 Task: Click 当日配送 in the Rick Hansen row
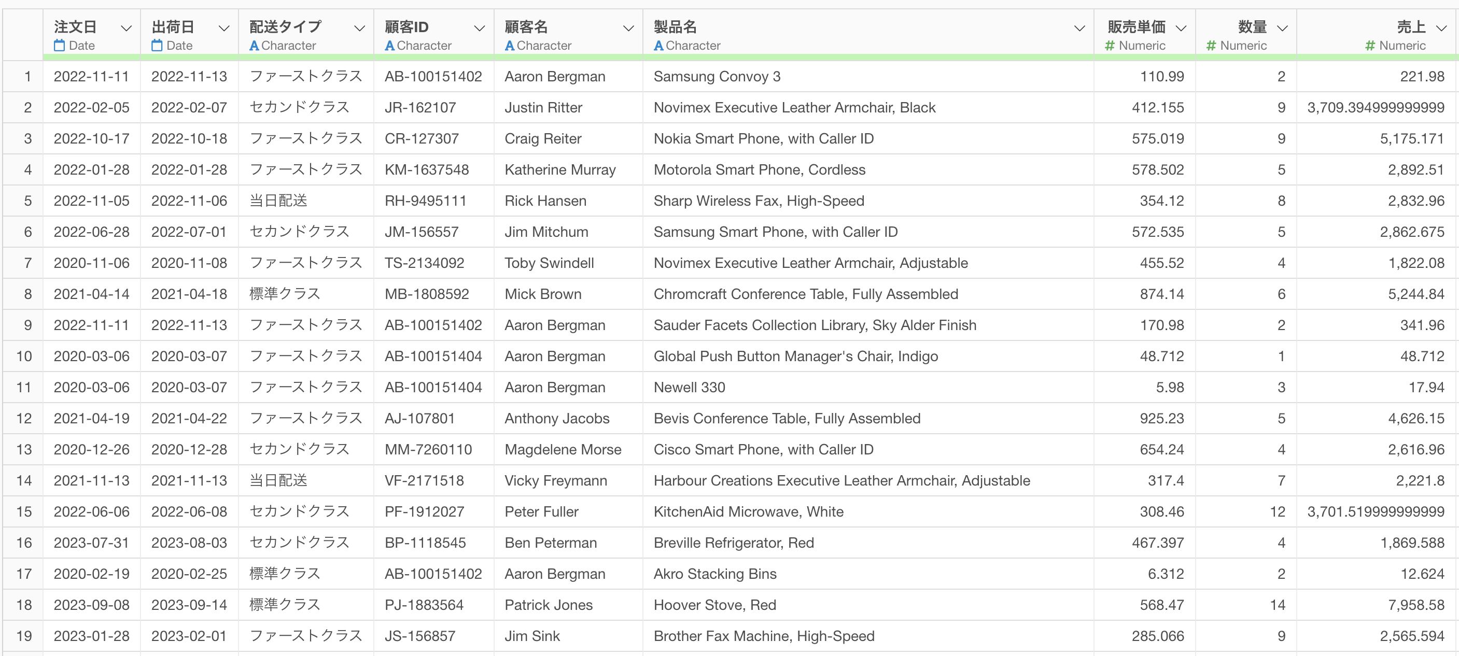click(278, 201)
